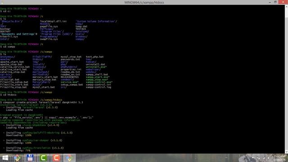Click the 'xampp-control.exe*' file entry
288x162 pixels.
99,82
